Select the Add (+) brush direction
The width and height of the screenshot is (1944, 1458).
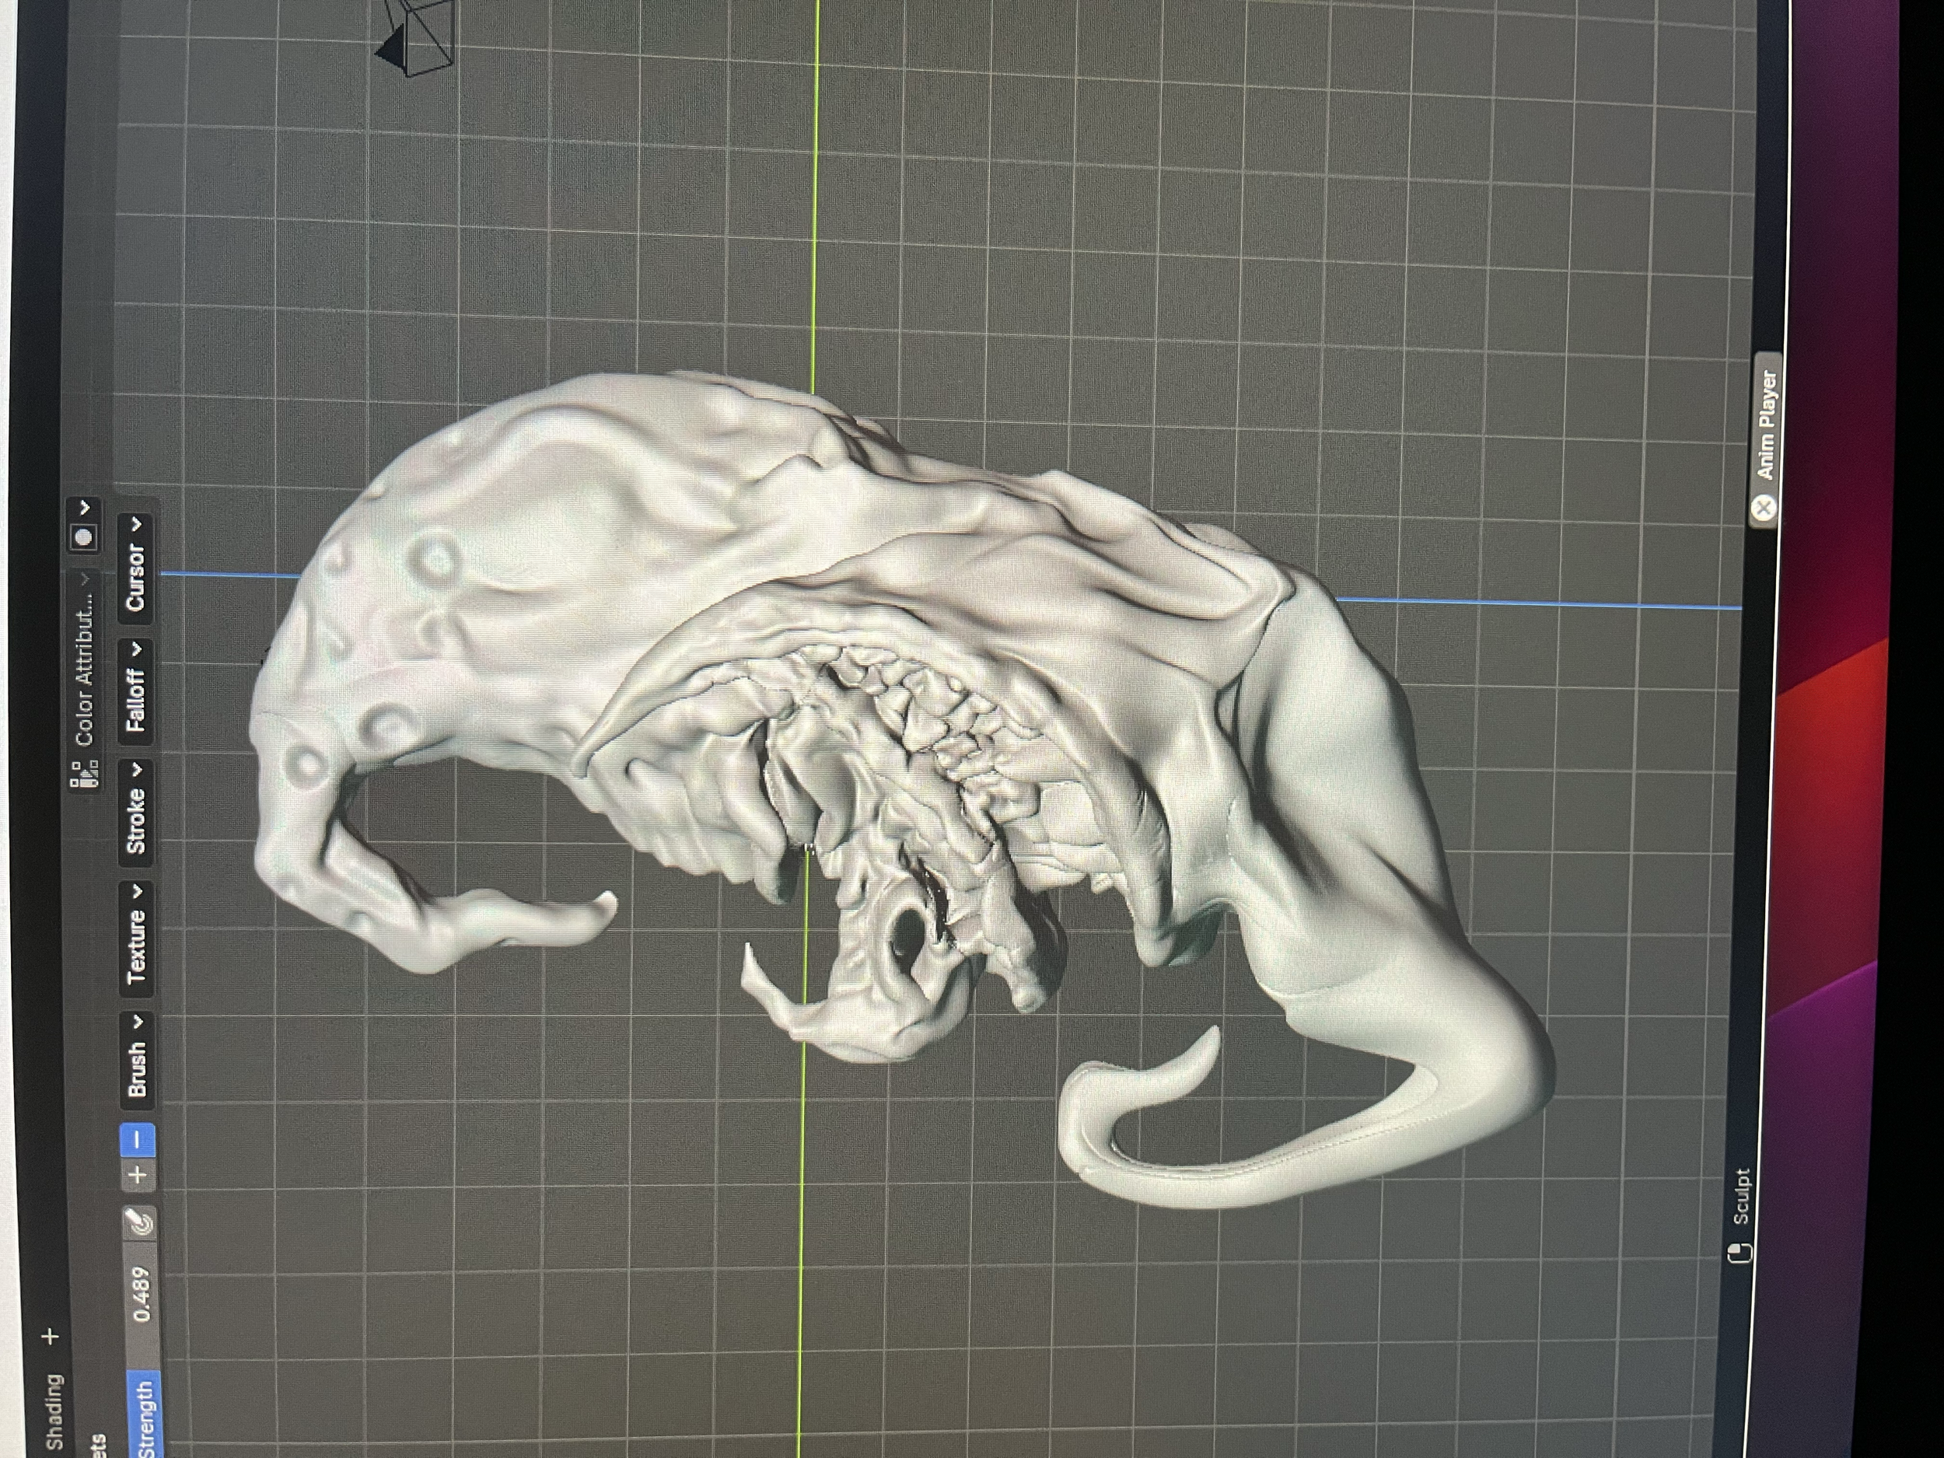coord(137,1174)
